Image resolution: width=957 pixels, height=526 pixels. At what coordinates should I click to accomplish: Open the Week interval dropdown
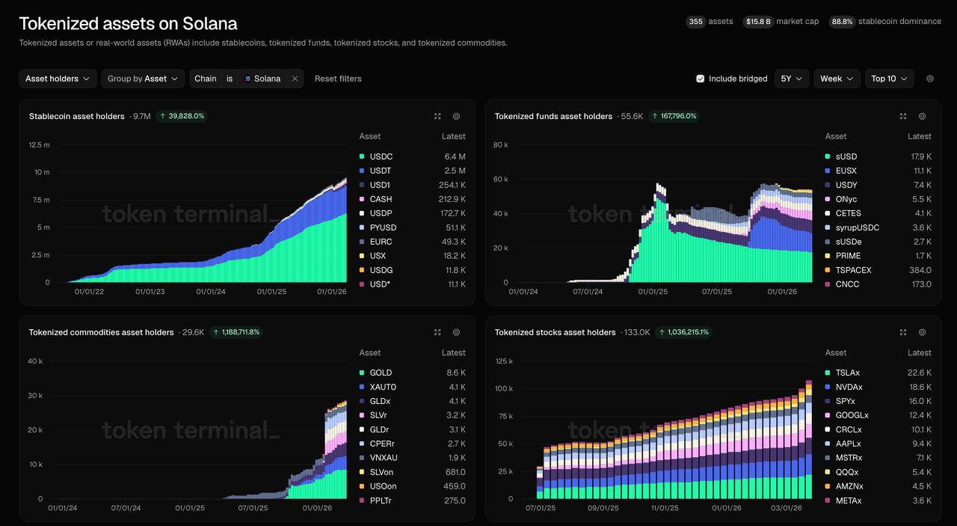pyautogui.click(x=836, y=79)
